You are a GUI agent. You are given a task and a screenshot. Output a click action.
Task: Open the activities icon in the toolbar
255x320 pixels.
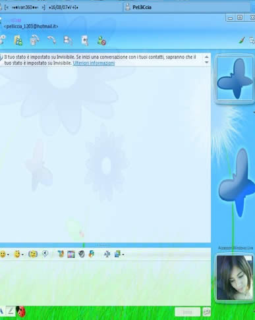(68, 41)
